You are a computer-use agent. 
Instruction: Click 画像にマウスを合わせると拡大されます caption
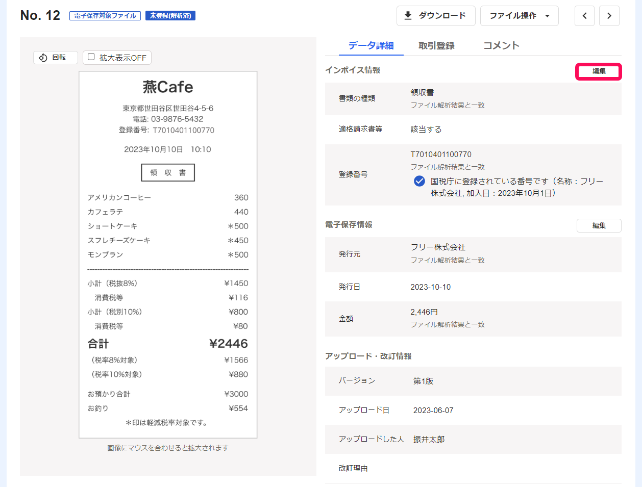168,448
